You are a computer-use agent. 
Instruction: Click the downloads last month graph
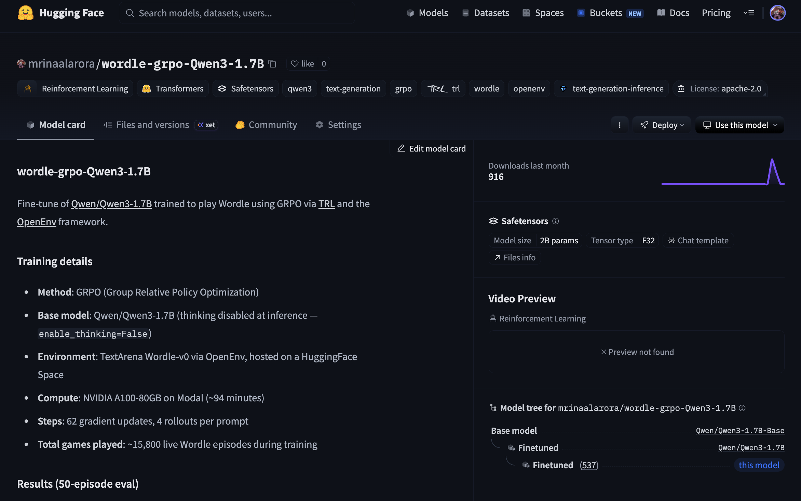[723, 172]
